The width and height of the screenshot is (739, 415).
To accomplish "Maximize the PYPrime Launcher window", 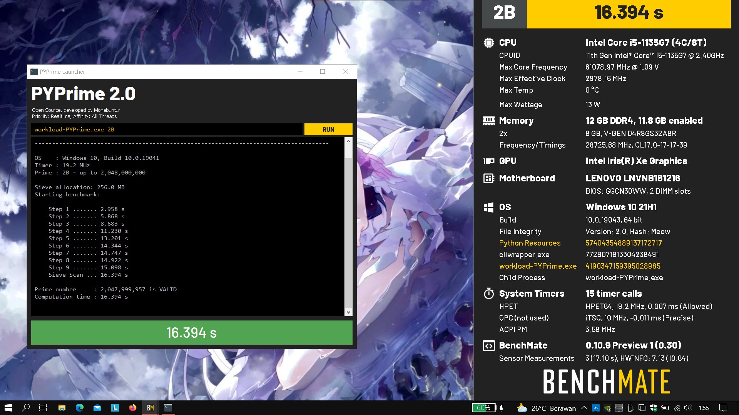I will 323,71.
